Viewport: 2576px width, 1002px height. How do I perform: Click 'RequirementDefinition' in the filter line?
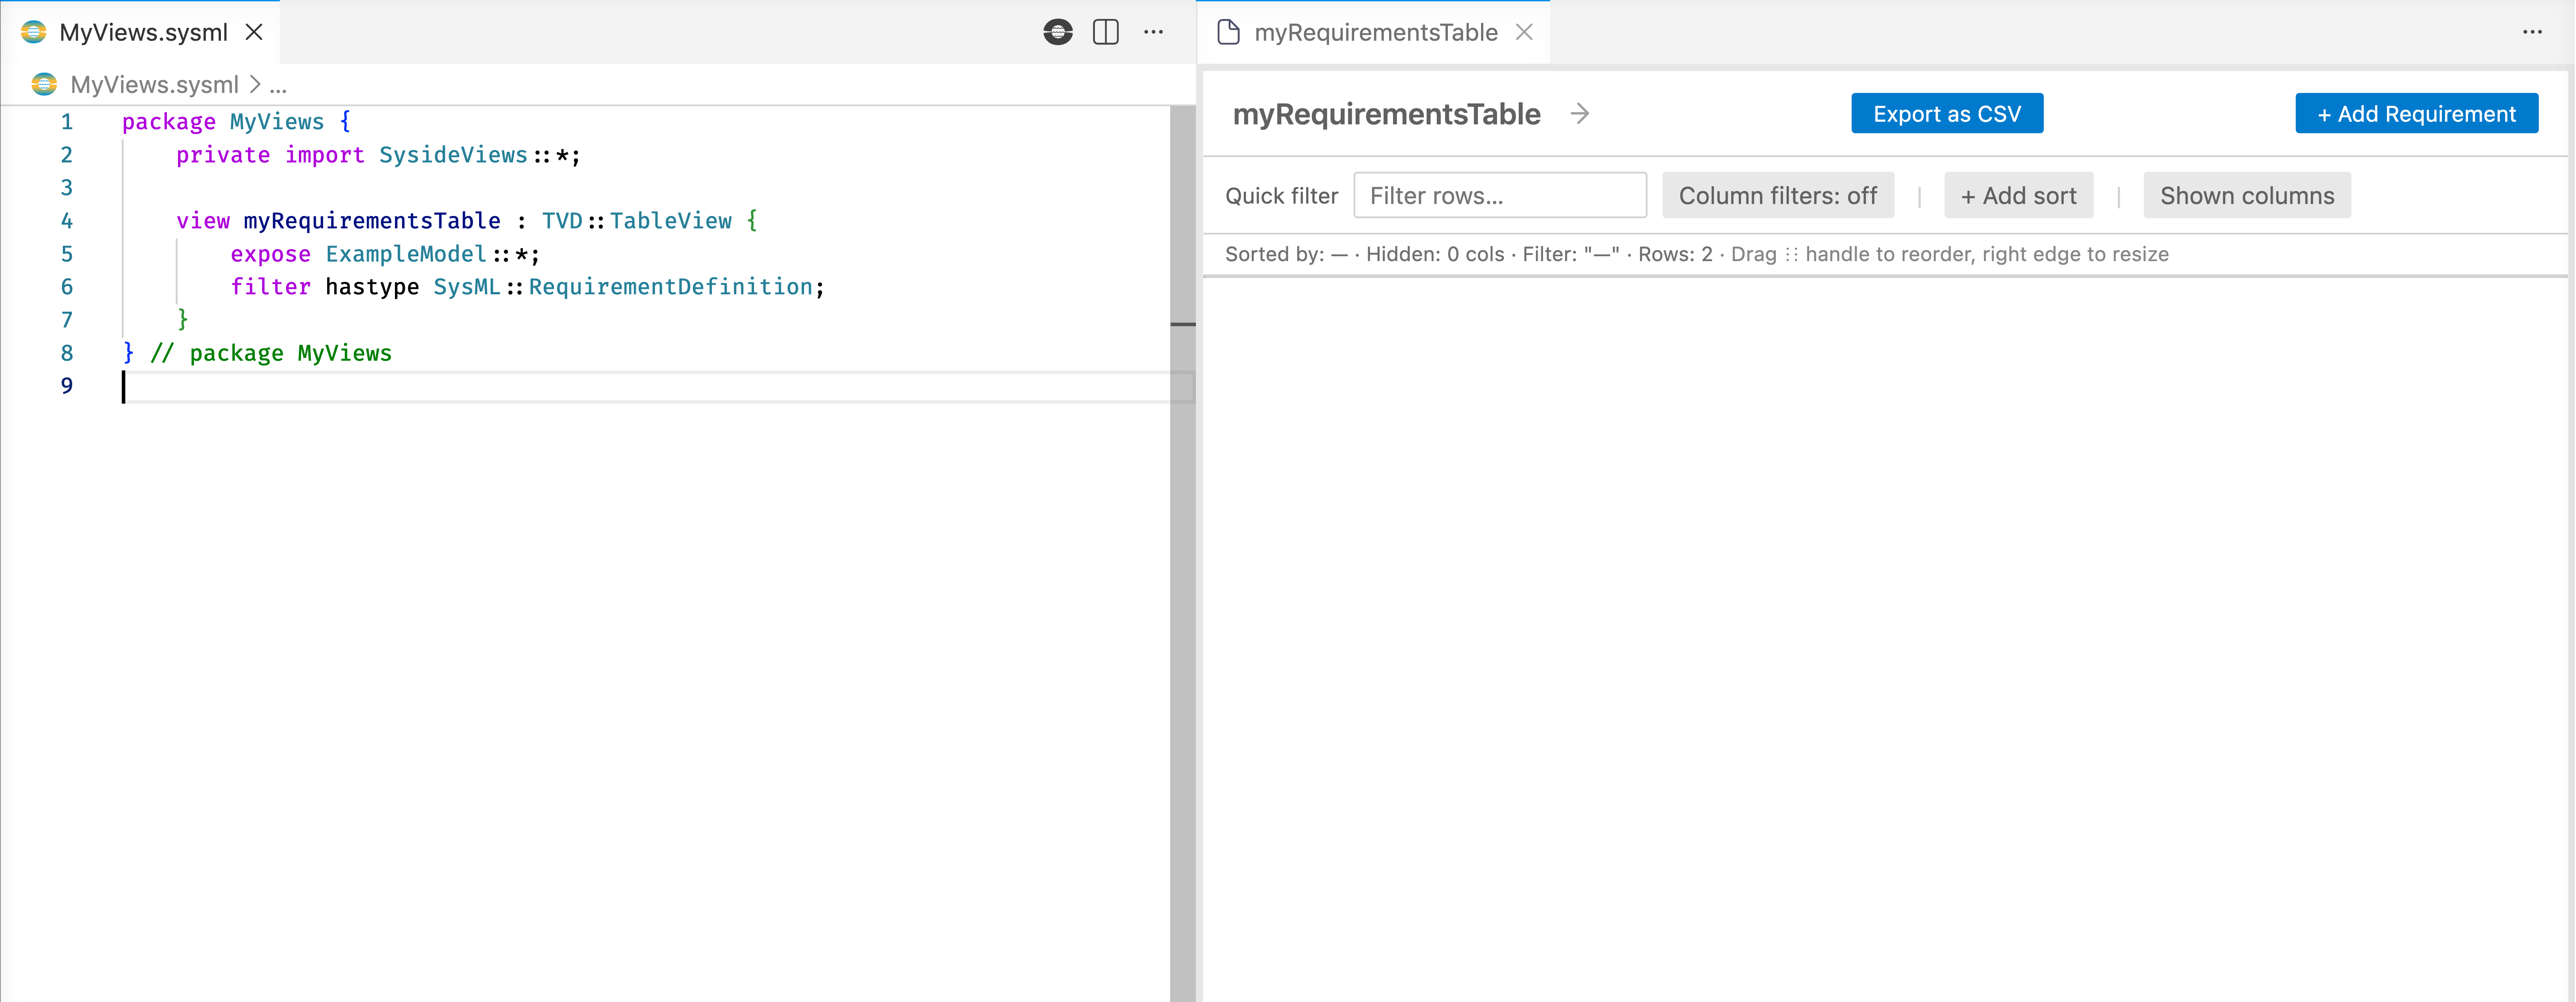[x=671, y=287]
